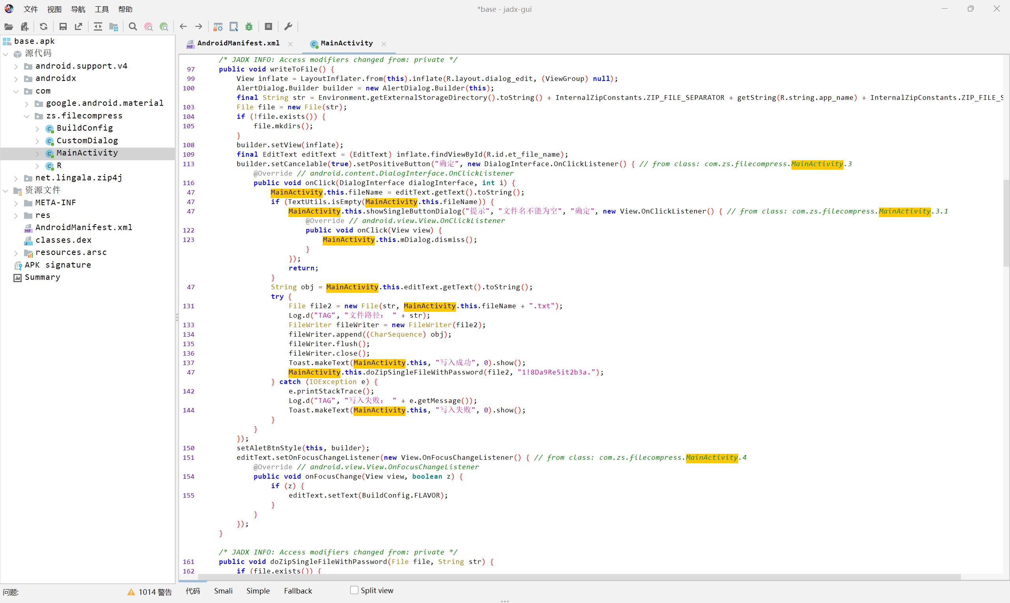Viewport: 1010px width, 603px height.
Task: Expand google.android.material package
Action: [27, 104]
